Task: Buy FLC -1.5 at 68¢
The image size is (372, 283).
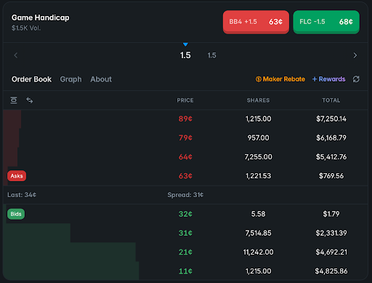Action: tap(326, 22)
